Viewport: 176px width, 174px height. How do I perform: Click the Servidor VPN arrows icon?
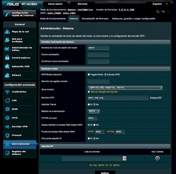point(7,127)
